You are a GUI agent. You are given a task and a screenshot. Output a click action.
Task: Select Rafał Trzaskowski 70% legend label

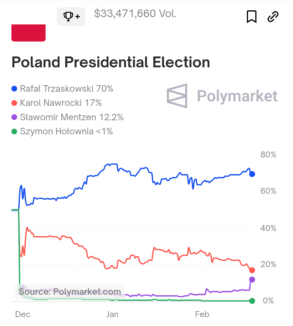click(x=66, y=89)
